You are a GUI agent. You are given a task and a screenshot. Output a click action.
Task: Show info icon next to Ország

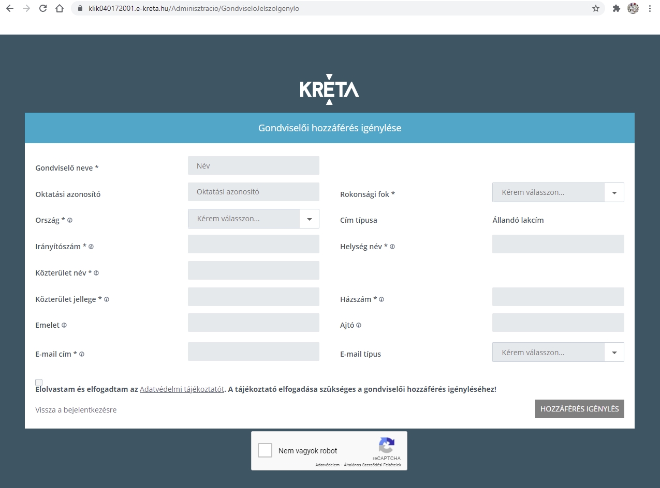coord(70,220)
